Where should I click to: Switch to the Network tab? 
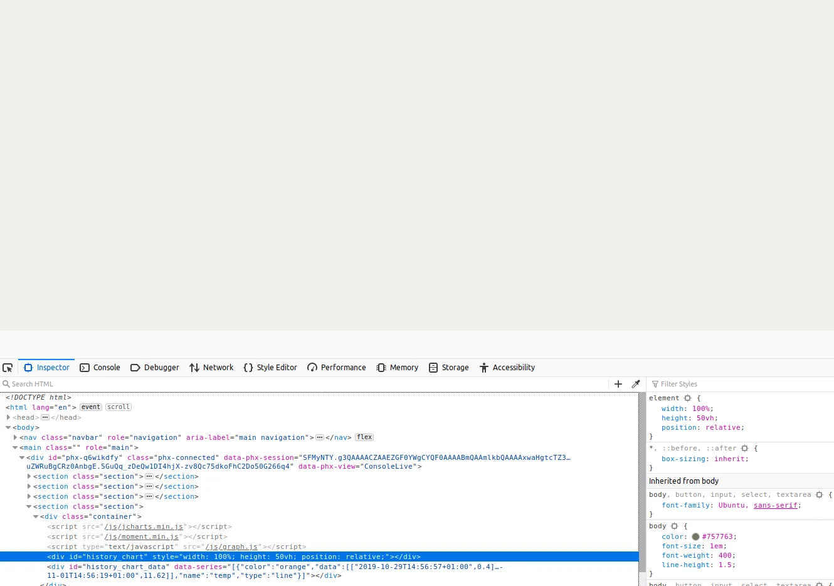coord(211,368)
